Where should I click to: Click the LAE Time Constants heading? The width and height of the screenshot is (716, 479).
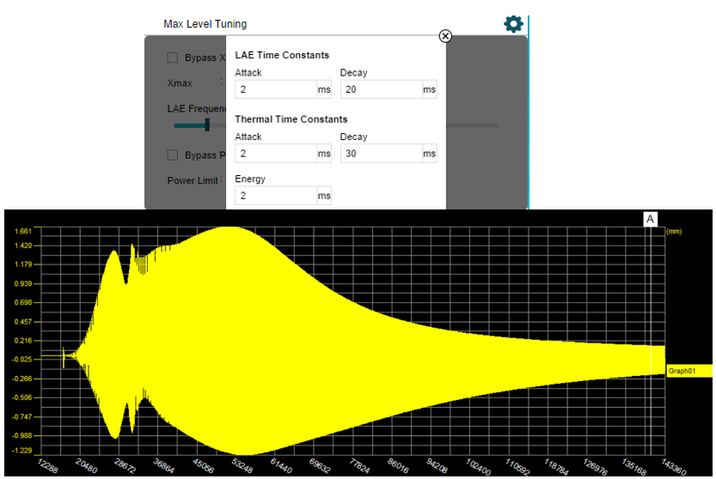282,55
